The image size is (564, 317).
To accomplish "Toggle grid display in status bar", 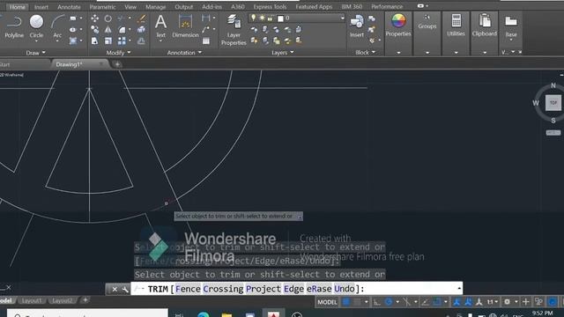I will click(346, 302).
